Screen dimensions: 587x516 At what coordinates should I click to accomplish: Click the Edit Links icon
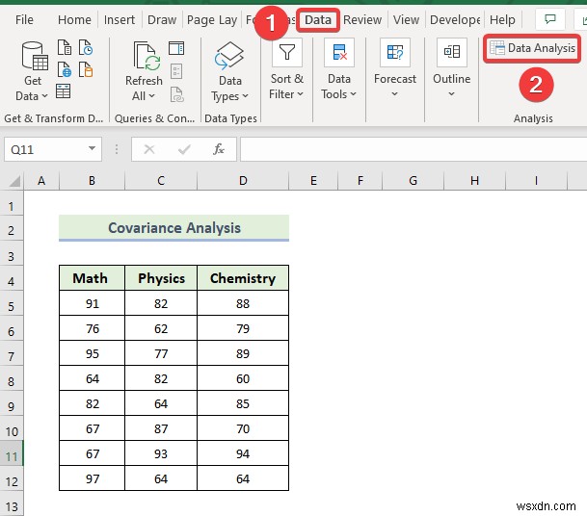(176, 94)
